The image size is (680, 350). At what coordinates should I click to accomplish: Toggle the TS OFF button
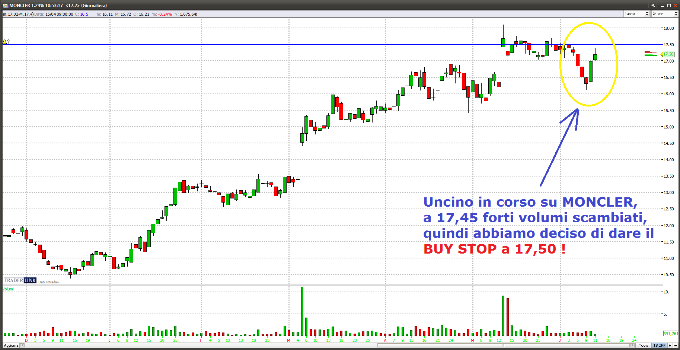point(659,345)
